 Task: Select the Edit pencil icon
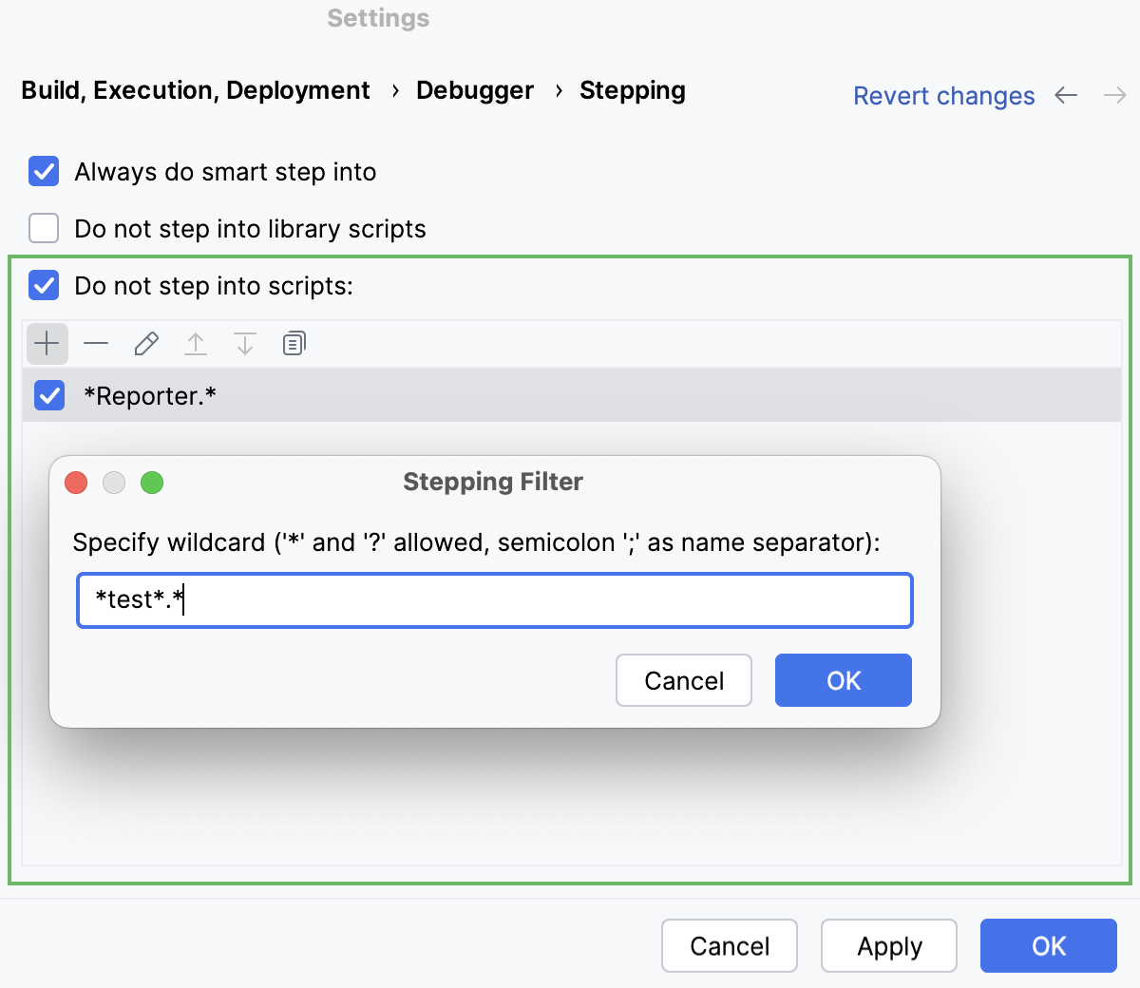[x=145, y=343]
